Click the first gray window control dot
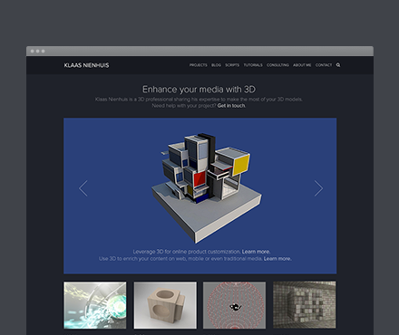Image resolution: width=399 pixels, height=335 pixels. click(x=33, y=51)
